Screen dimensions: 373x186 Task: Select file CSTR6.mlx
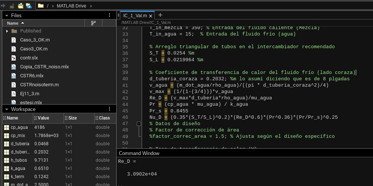(x=32, y=76)
